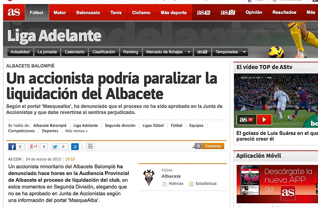This screenshot has width=318, height=207.
Task: Open the Tenis section
Action: pyautogui.click(x=116, y=12)
